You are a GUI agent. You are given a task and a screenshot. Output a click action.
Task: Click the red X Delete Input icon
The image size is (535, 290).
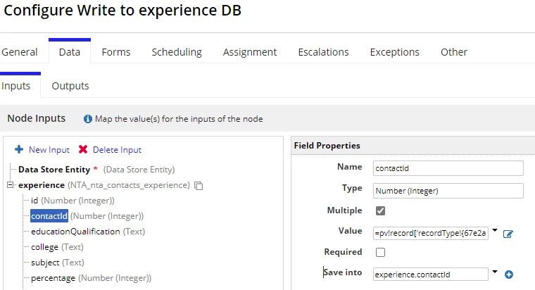(x=83, y=149)
